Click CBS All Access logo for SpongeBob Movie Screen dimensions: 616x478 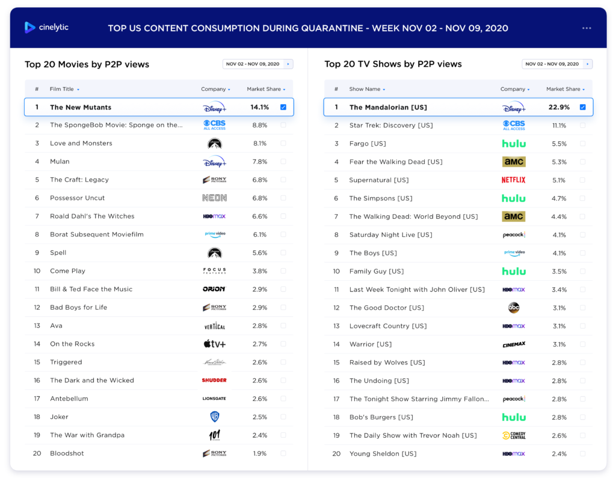pyautogui.click(x=215, y=125)
